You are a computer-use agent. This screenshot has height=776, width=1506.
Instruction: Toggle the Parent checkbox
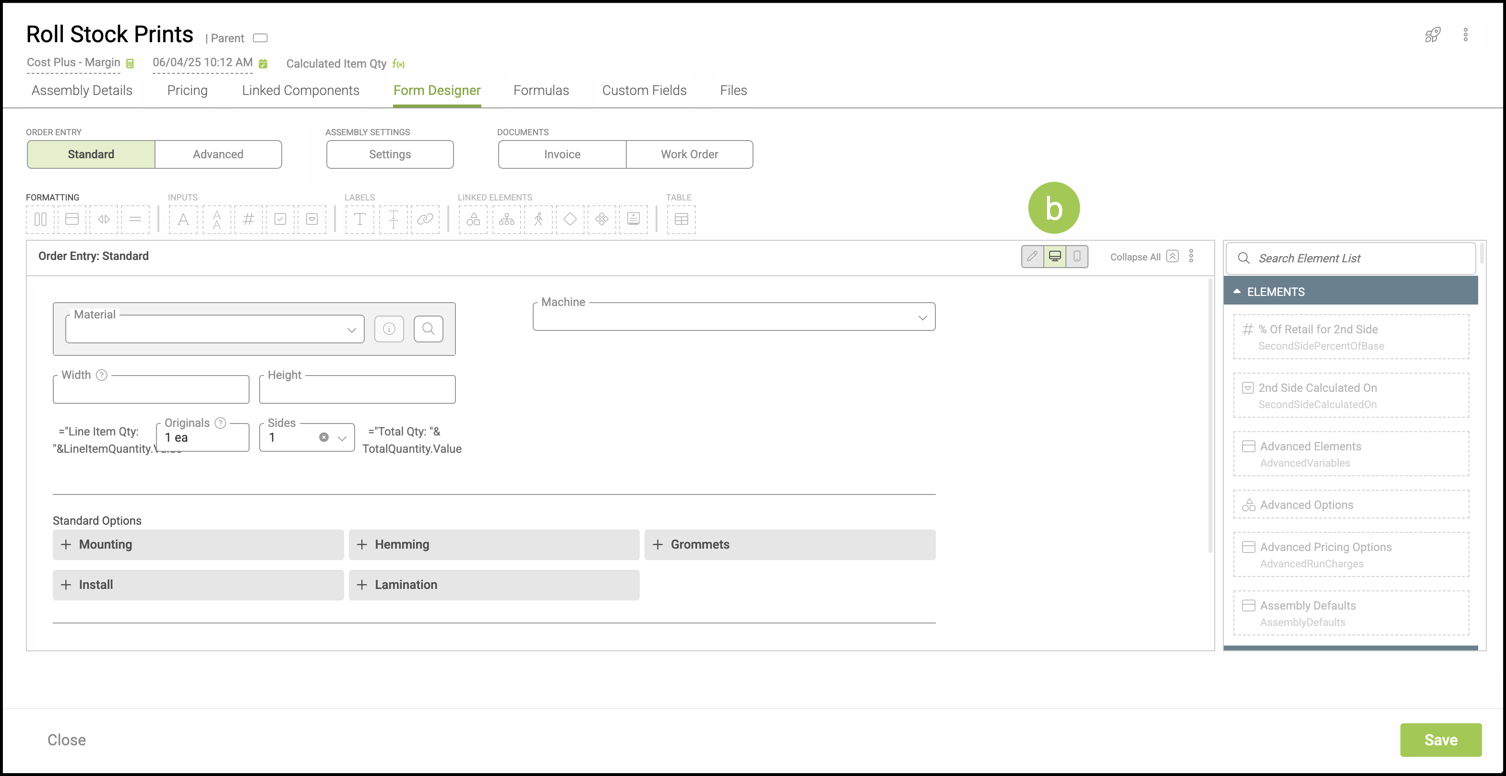pos(260,38)
